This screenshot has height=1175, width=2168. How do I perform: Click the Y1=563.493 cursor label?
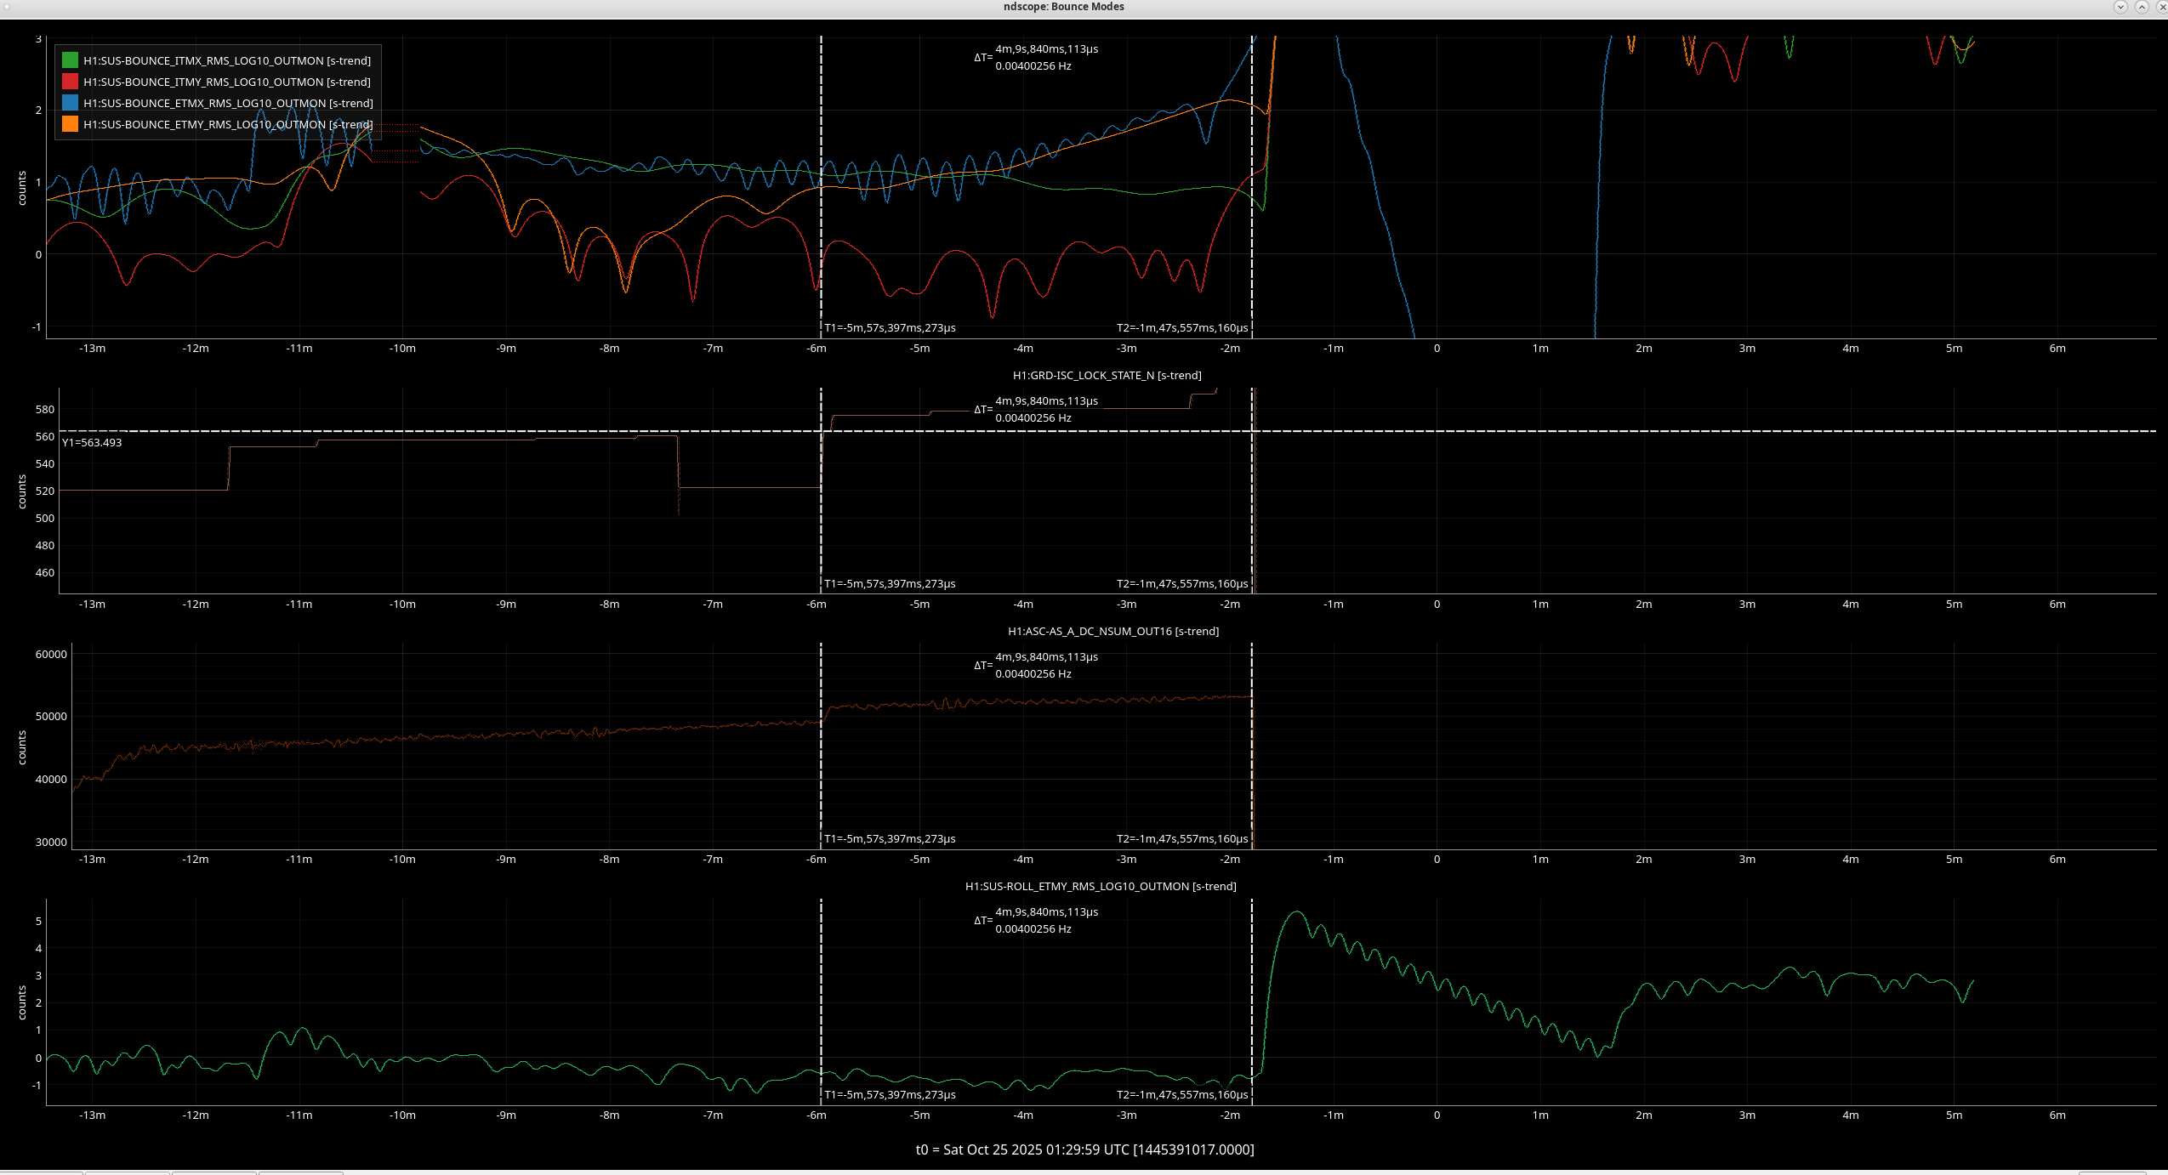tap(92, 442)
